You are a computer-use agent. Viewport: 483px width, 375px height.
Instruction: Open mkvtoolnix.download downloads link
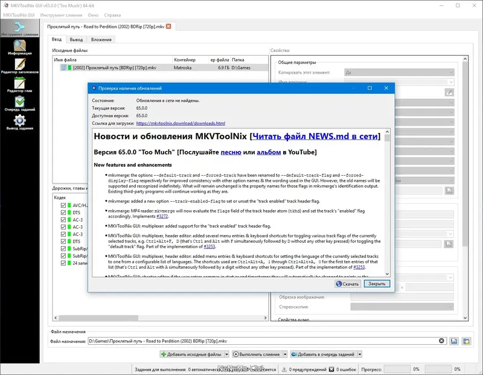click(x=181, y=123)
